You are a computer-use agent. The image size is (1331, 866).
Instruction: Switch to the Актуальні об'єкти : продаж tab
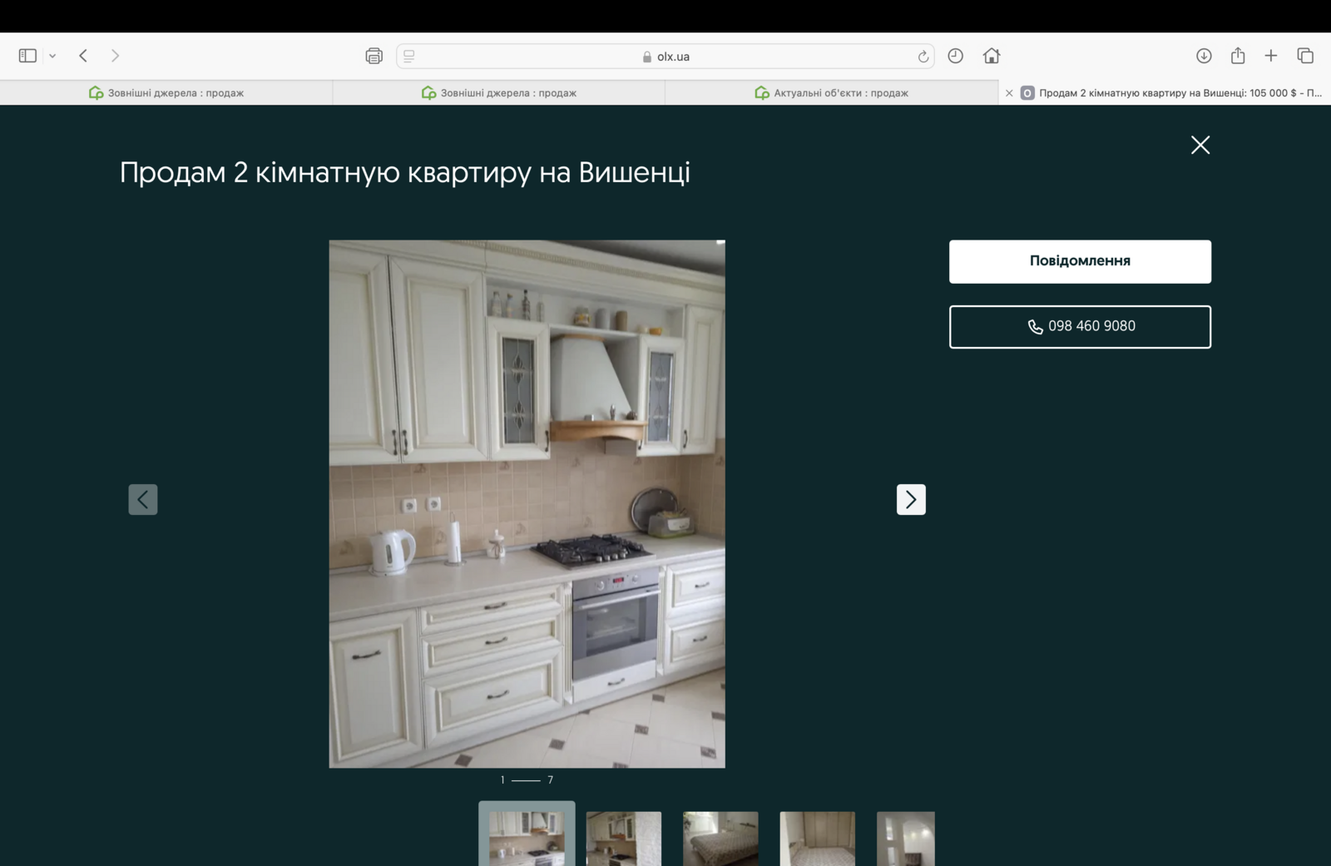tap(831, 93)
